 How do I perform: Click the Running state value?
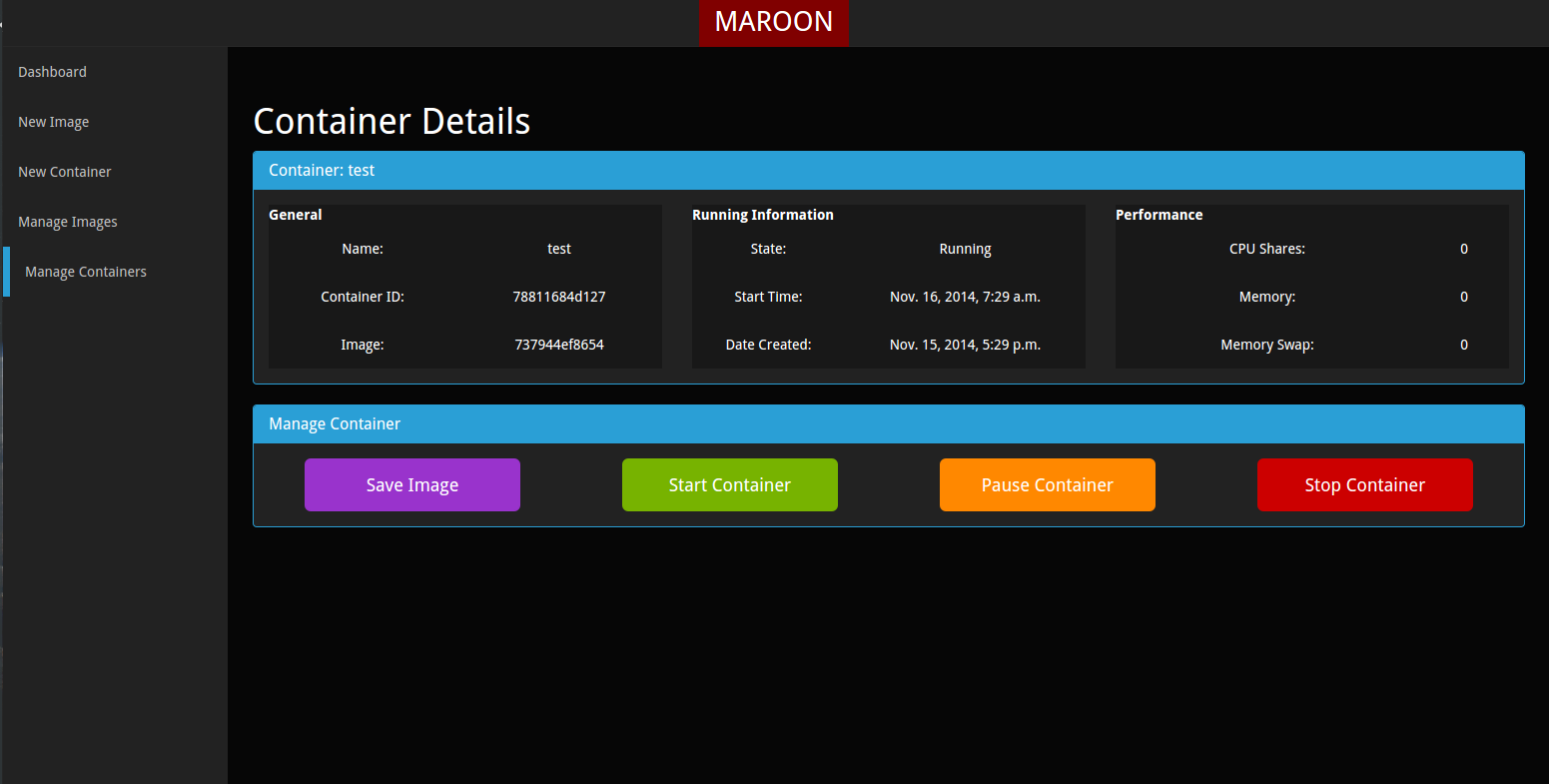[x=964, y=248]
